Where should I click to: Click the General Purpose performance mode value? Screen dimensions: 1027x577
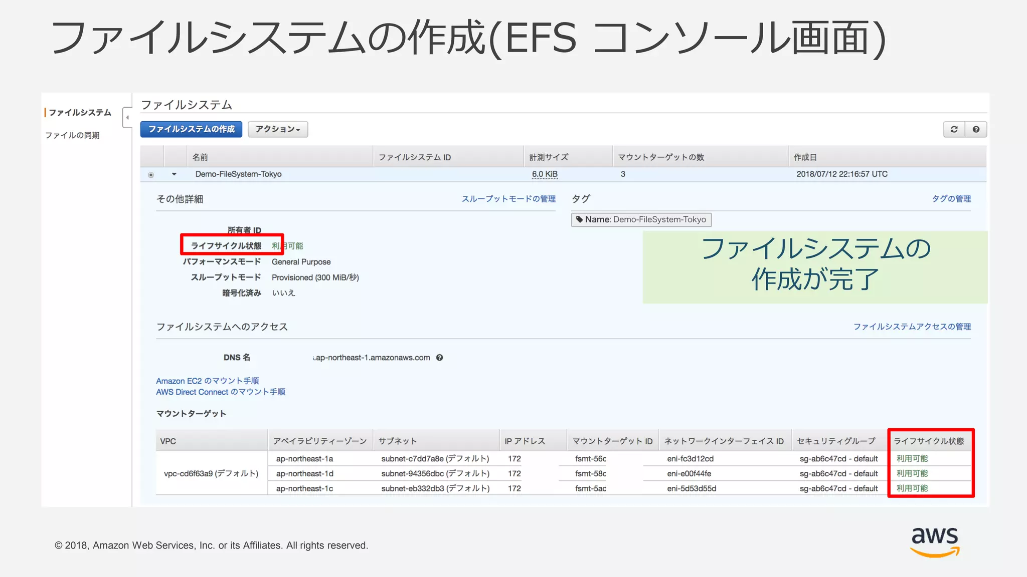point(301,262)
